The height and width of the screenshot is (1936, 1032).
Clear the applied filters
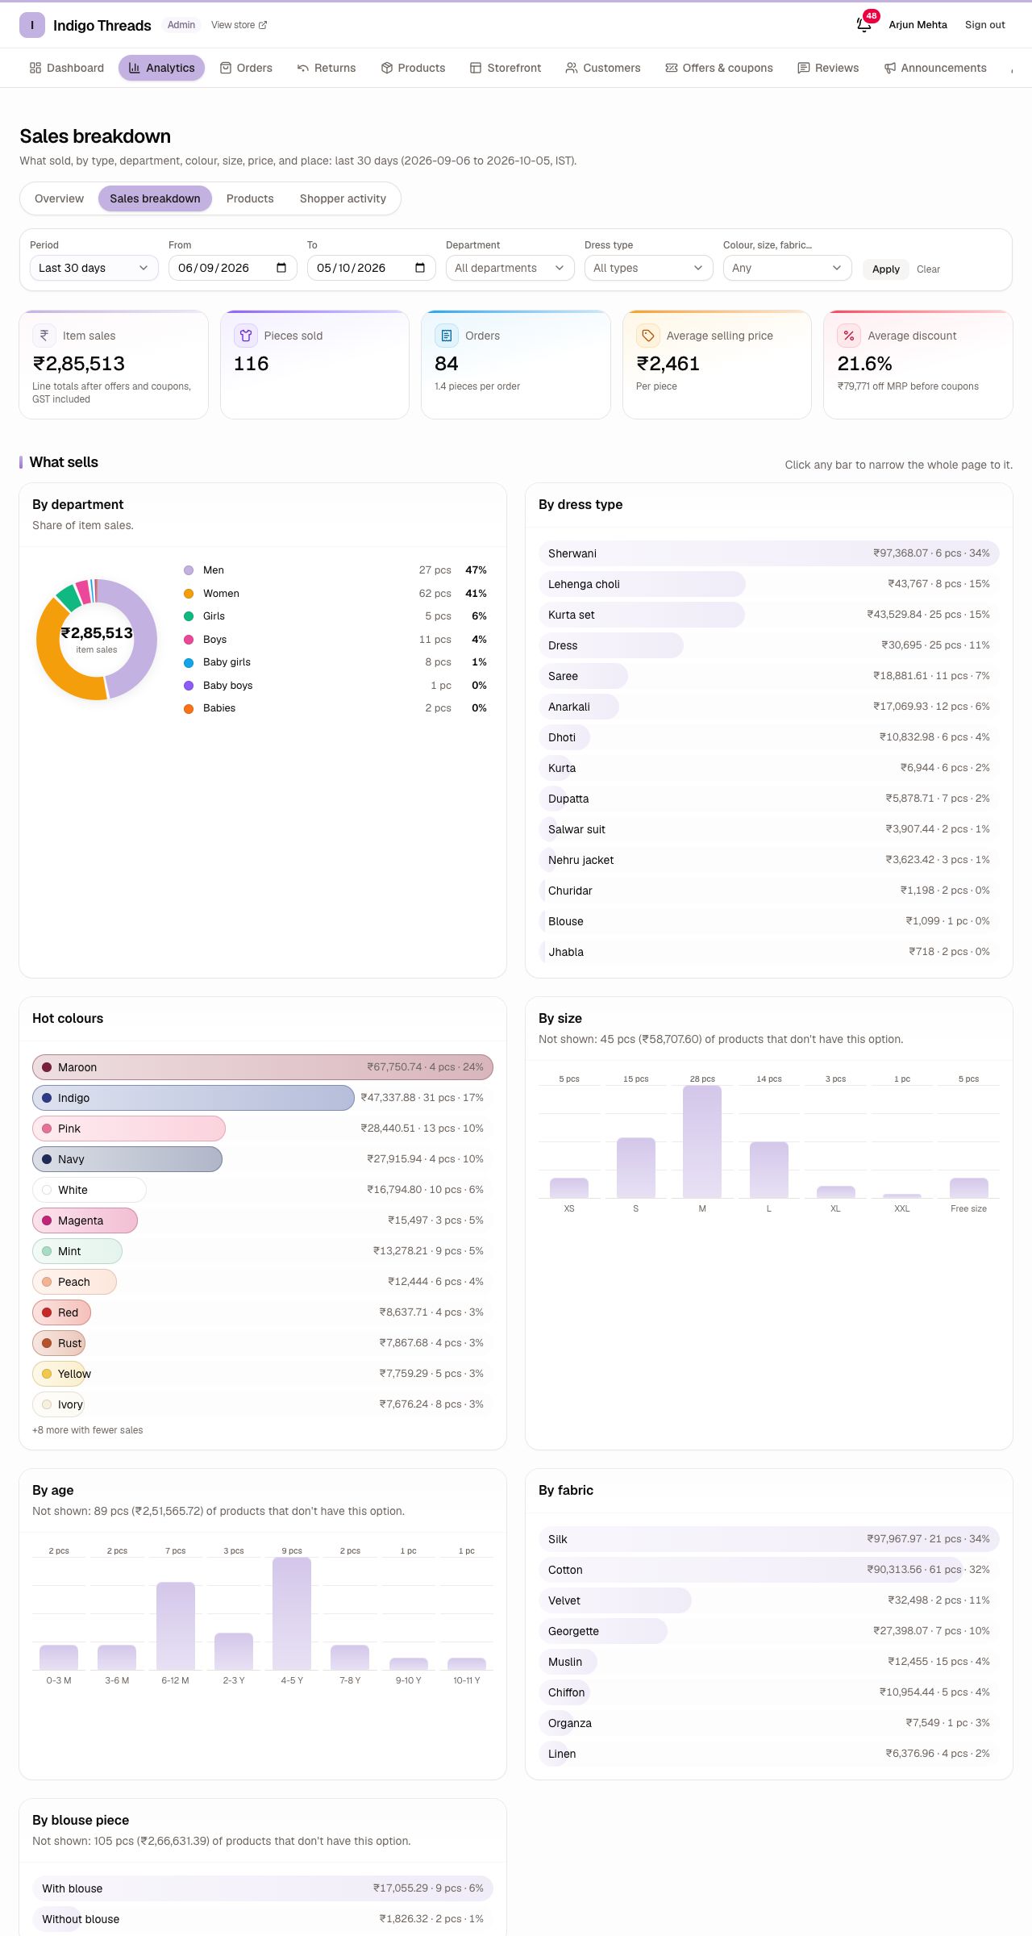(x=928, y=269)
